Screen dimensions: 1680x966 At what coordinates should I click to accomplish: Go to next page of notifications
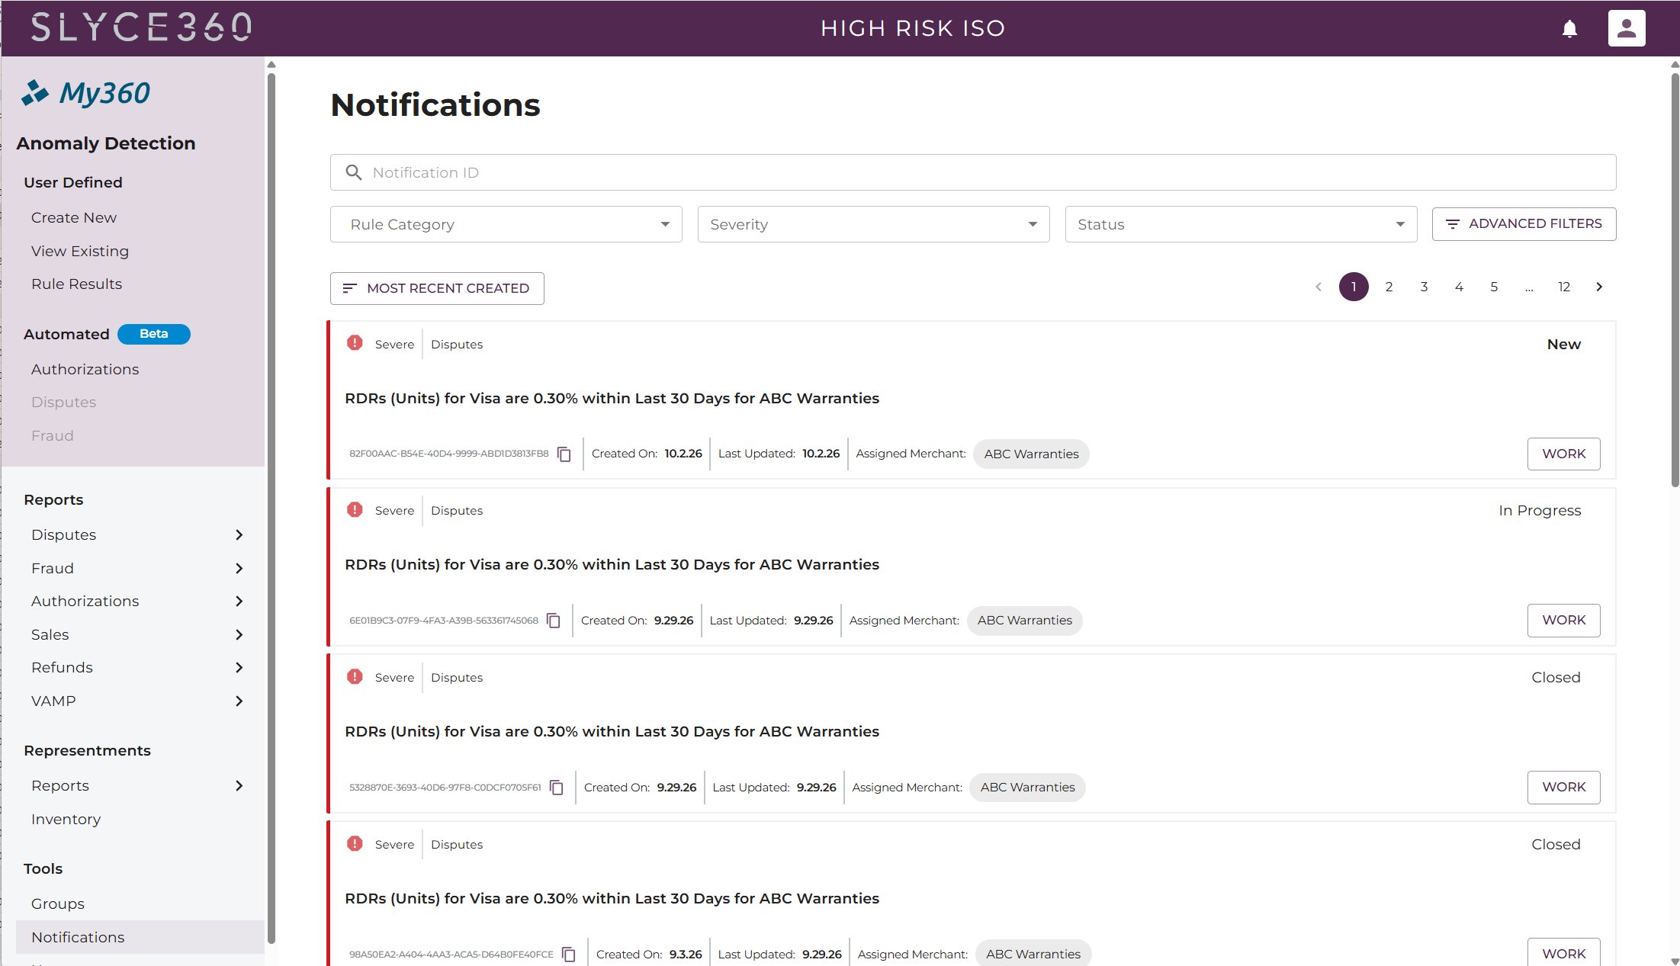click(1599, 287)
